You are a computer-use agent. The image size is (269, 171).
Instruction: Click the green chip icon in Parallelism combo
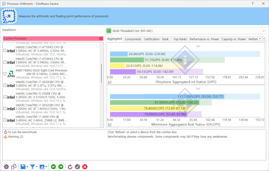coord(108,31)
